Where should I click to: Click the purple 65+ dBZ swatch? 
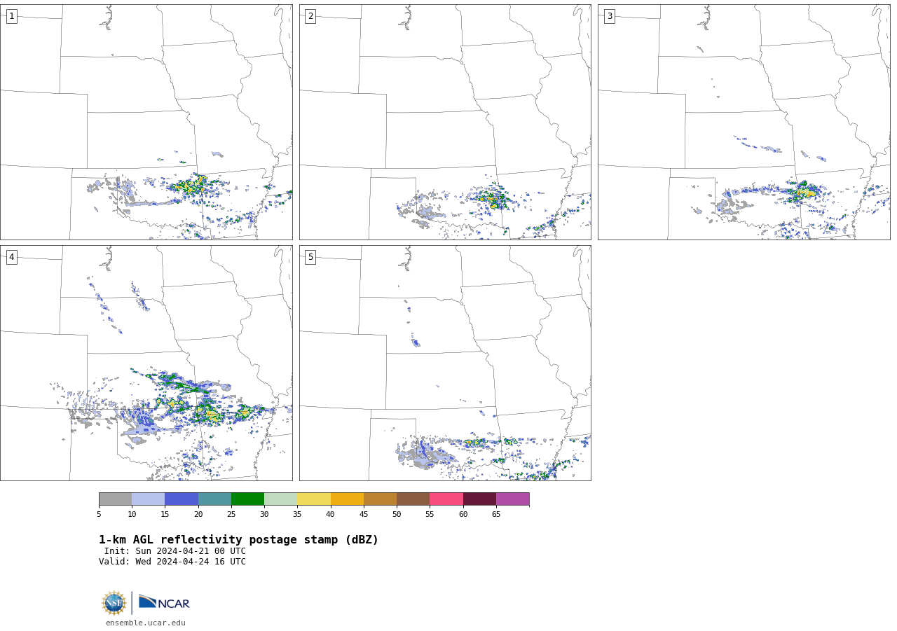(x=512, y=499)
